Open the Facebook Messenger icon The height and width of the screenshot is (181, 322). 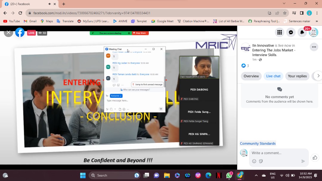click(291, 33)
